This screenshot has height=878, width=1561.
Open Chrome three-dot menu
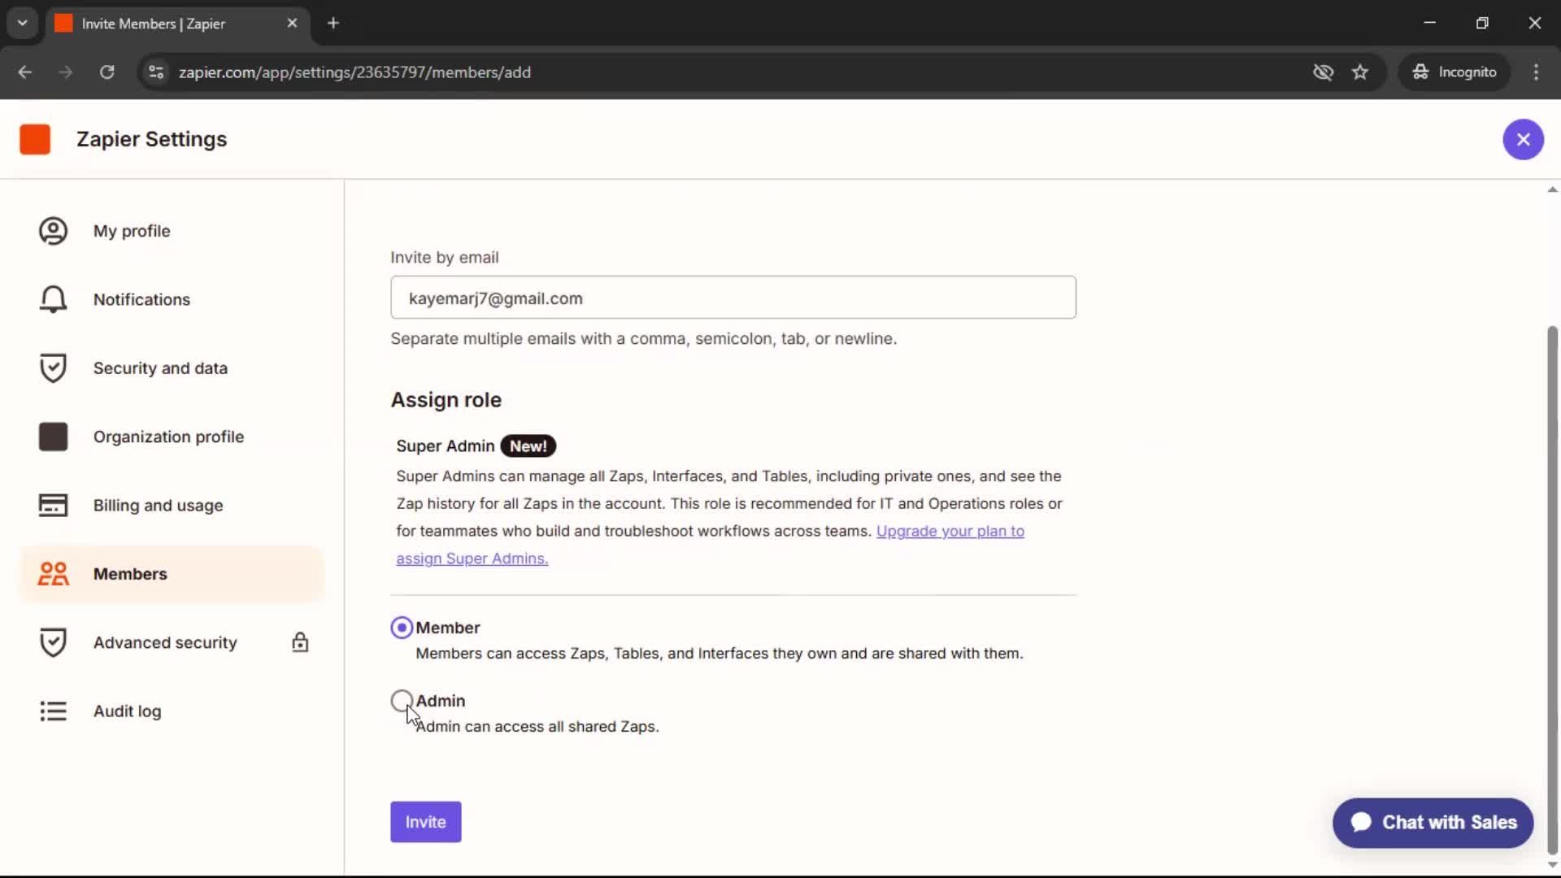point(1536,72)
